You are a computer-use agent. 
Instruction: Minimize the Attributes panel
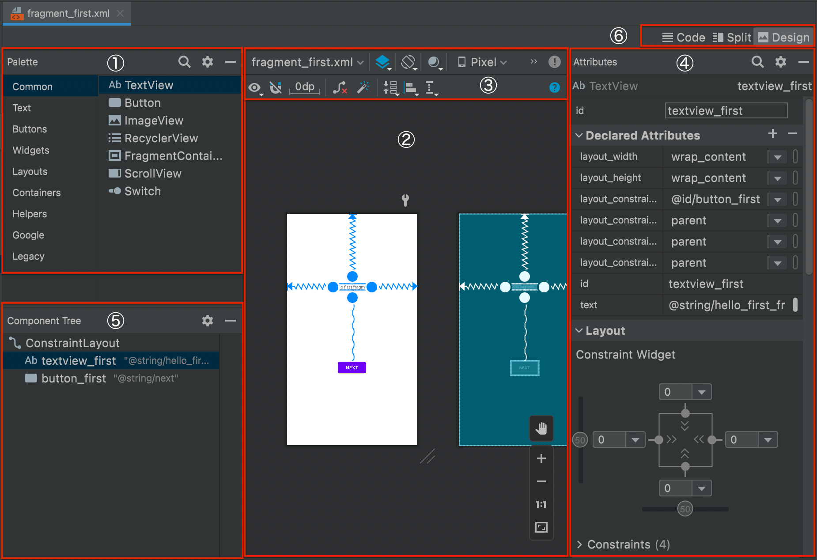[803, 62]
